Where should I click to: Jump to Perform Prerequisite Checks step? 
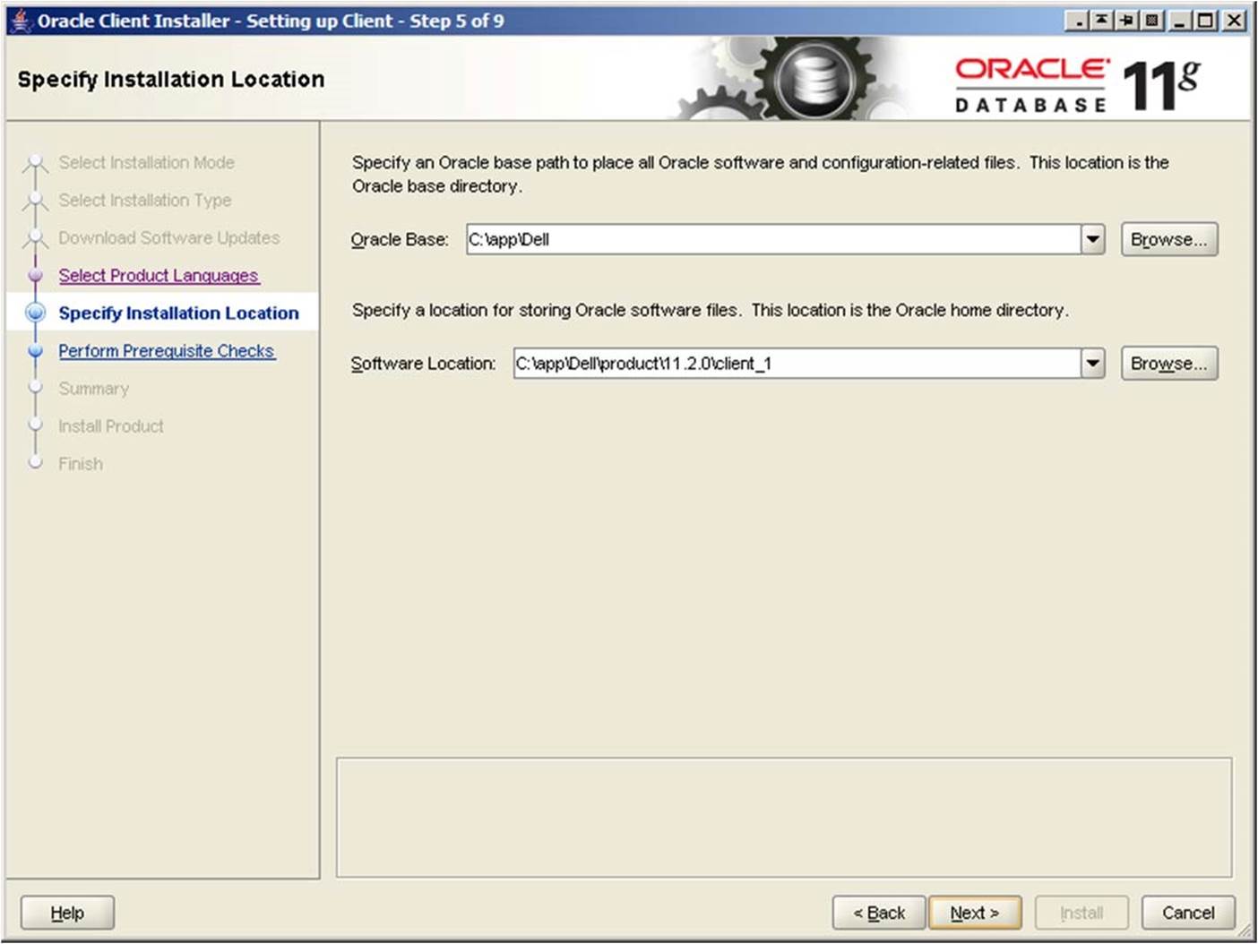(x=167, y=351)
